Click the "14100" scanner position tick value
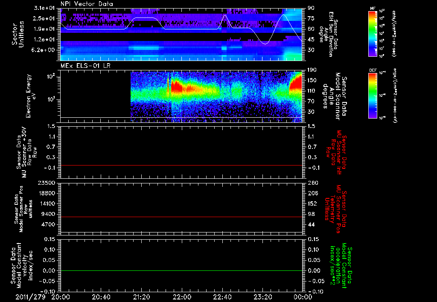Screen dimensions: 437x302 pyautogui.click(x=46, y=203)
